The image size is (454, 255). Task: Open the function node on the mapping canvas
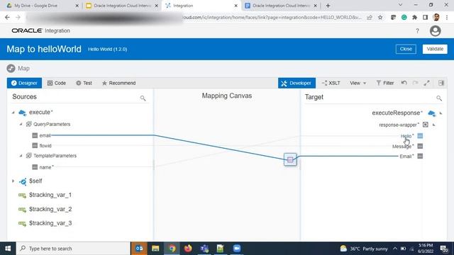coord(290,159)
